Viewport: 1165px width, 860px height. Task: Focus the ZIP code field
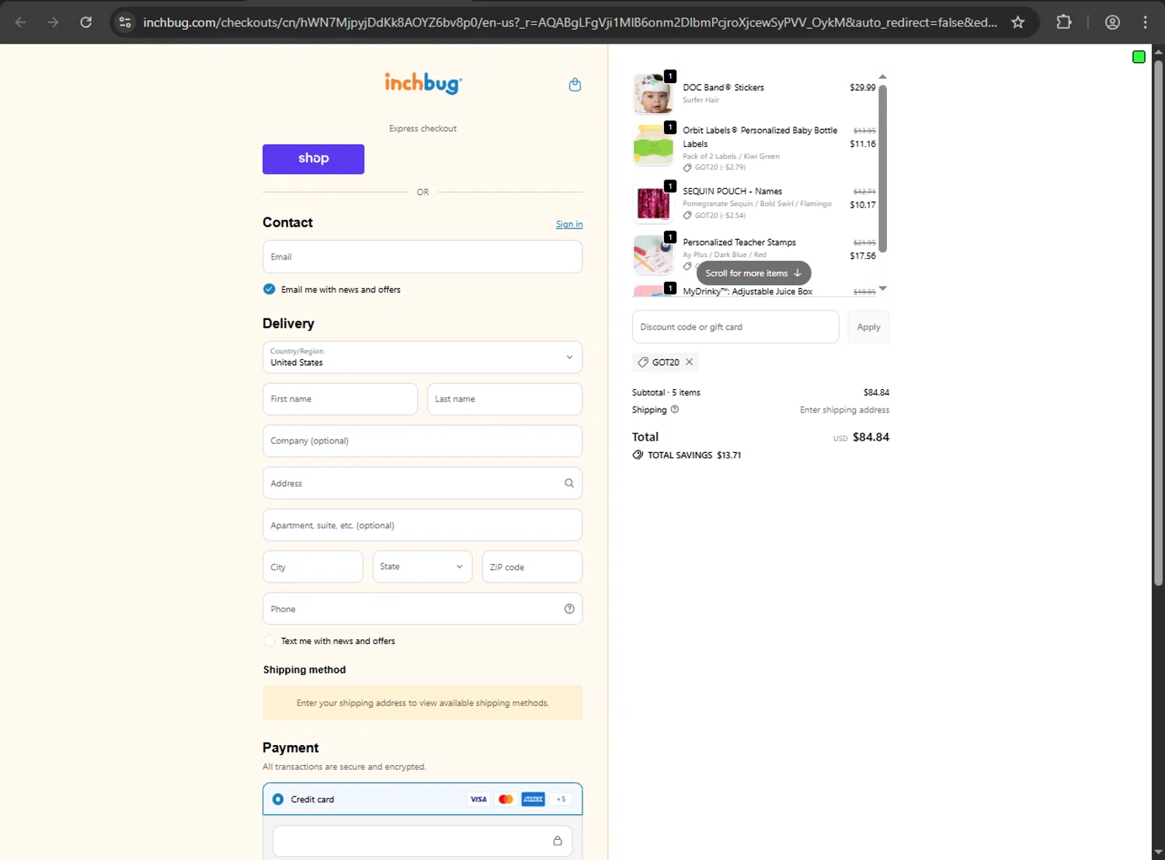coord(532,567)
